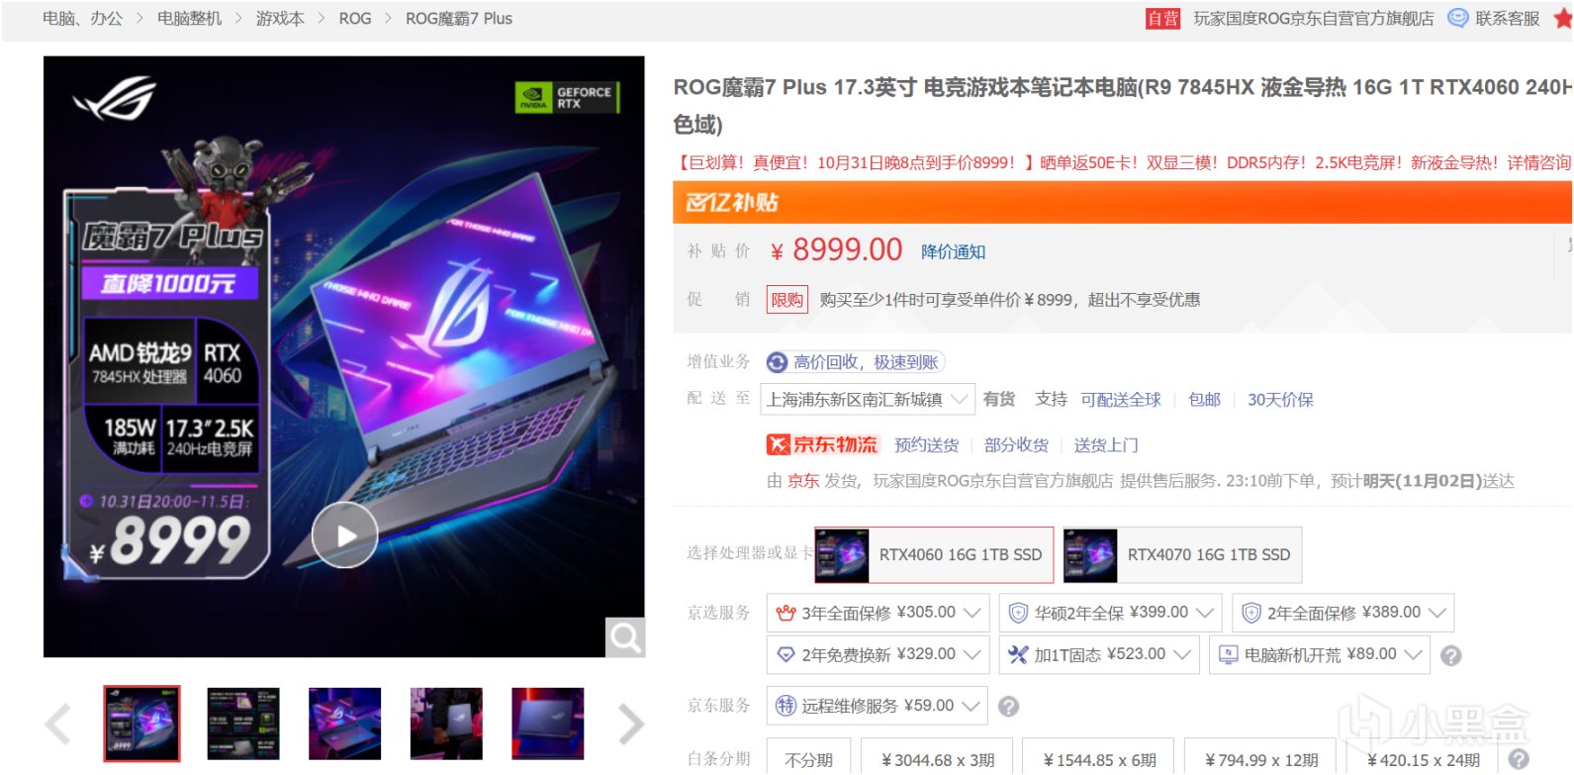Choose the 不分期 installment option
This screenshot has width=1574, height=775.
[808, 759]
